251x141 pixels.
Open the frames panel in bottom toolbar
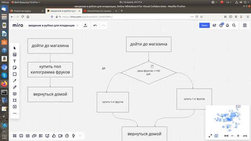pos(15,136)
